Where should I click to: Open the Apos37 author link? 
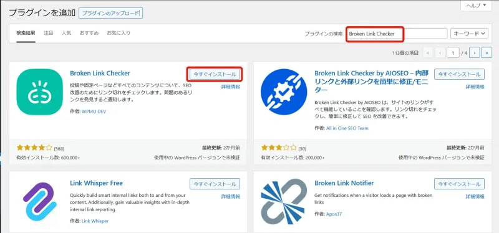pos(334,214)
